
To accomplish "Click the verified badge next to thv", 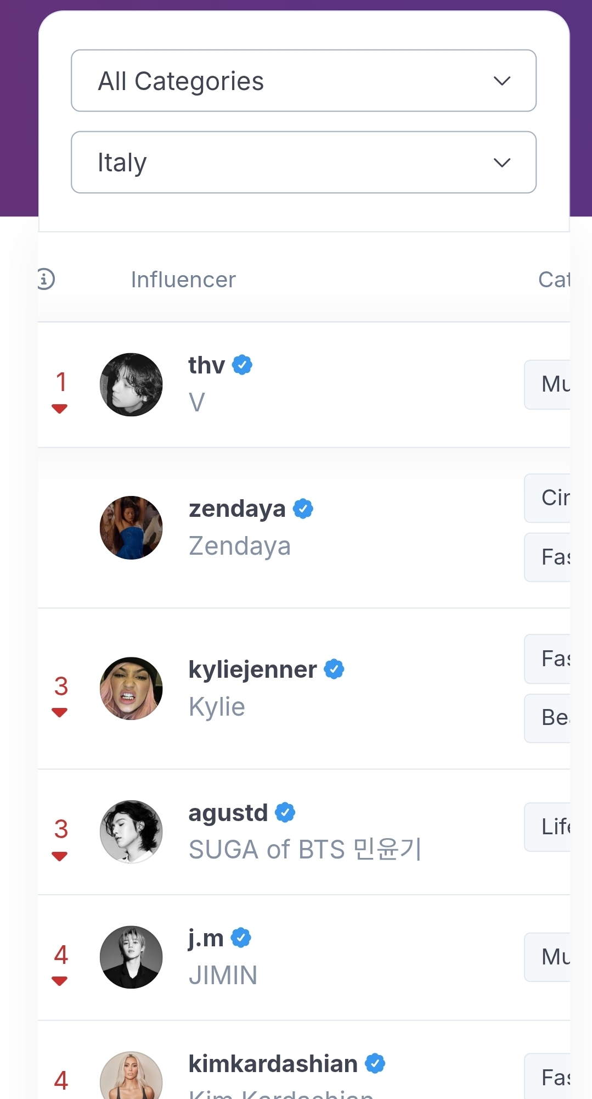I will (242, 365).
